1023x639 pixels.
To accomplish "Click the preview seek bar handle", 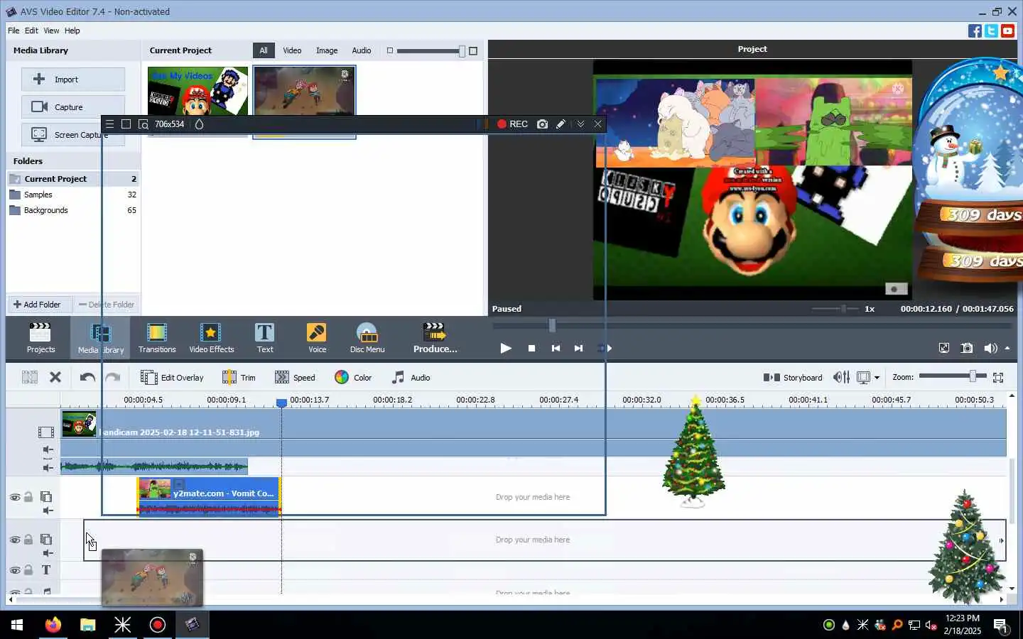I will (x=552, y=325).
